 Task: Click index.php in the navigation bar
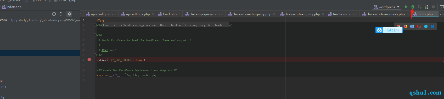point(12,7)
